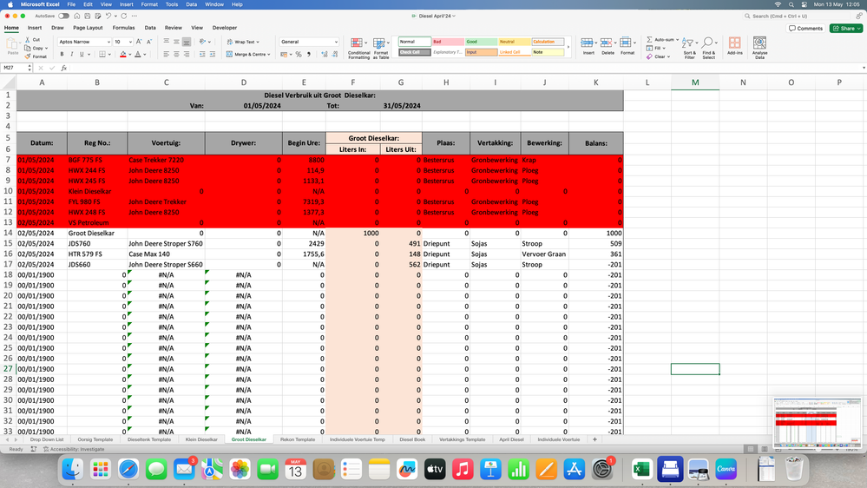Apply the red fill colour bucket
The image size is (867, 488).
click(x=122, y=54)
